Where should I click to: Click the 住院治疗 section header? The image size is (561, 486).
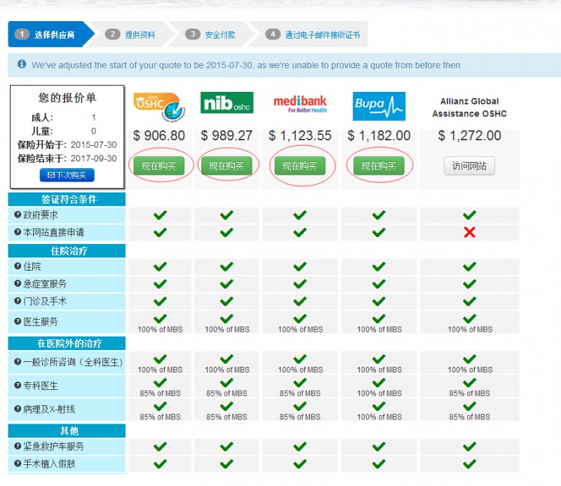[x=67, y=251]
